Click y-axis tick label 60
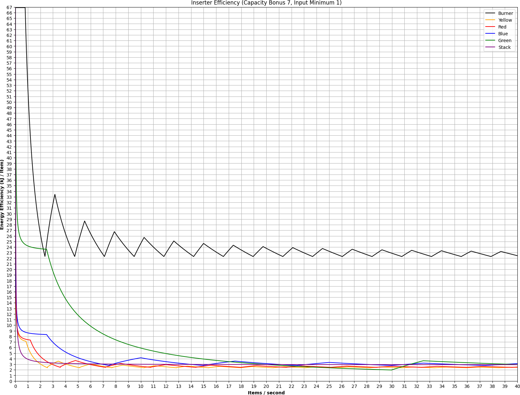The height and width of the screenshot is (395, 520). 9,46
